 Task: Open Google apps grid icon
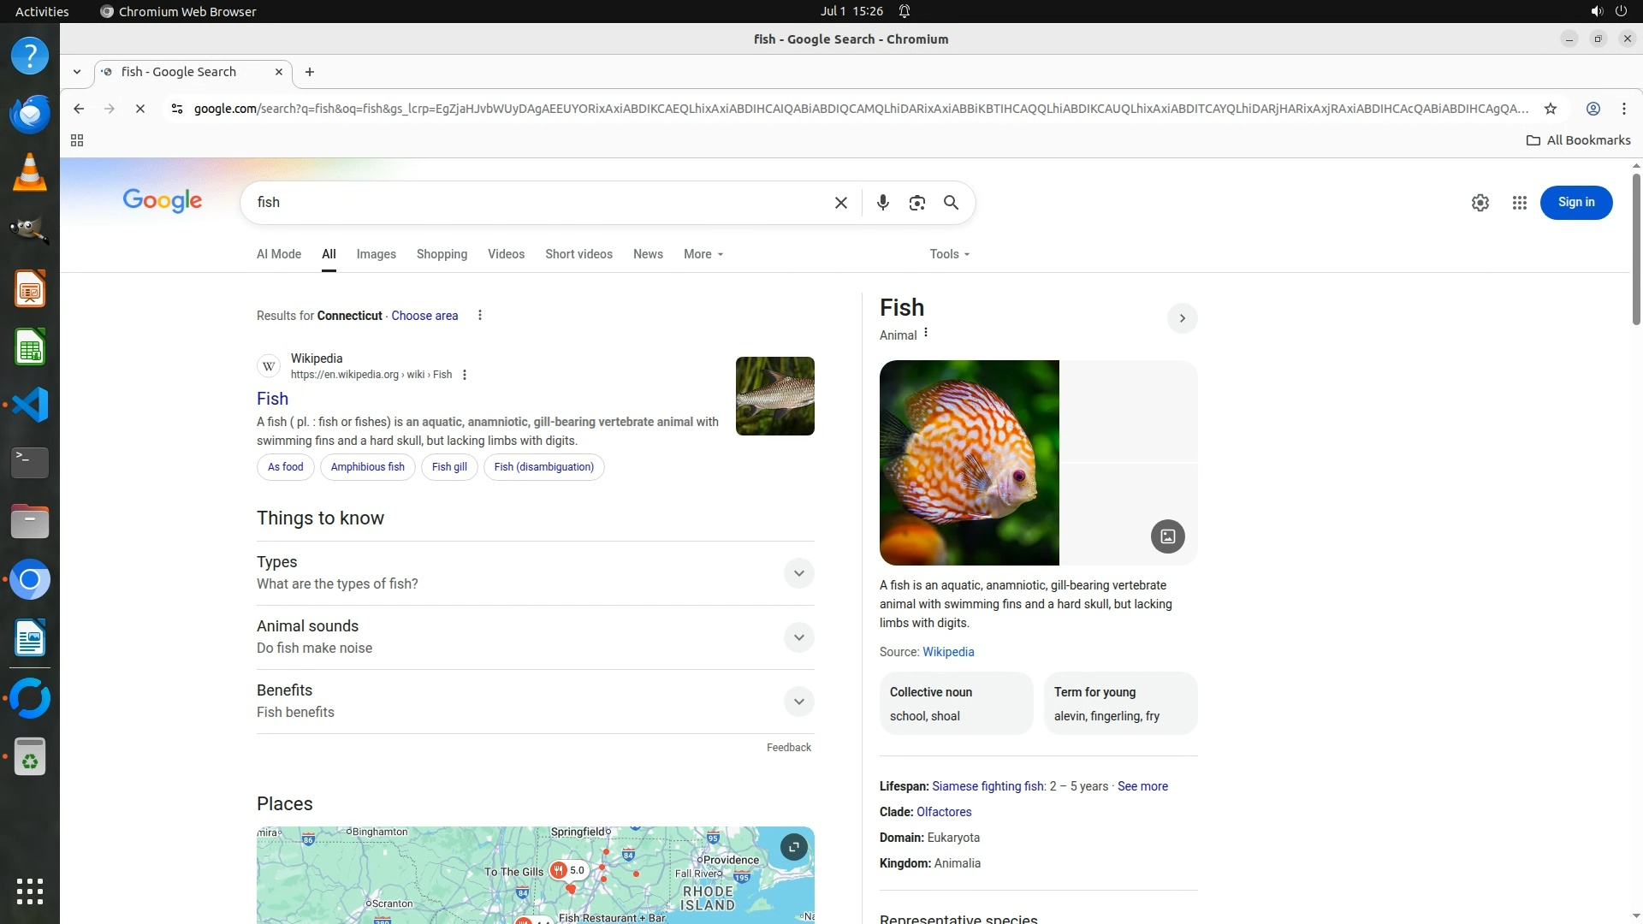(x=1519, y=203)
